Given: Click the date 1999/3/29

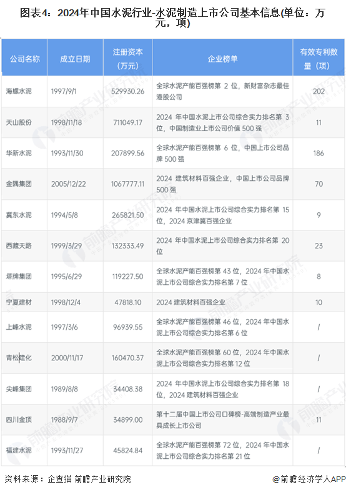Looking at the screenshot, I should (66, 245).
